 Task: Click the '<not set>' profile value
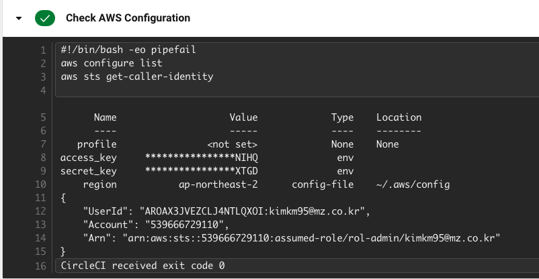pyautogui.click(x=233, y=144)
